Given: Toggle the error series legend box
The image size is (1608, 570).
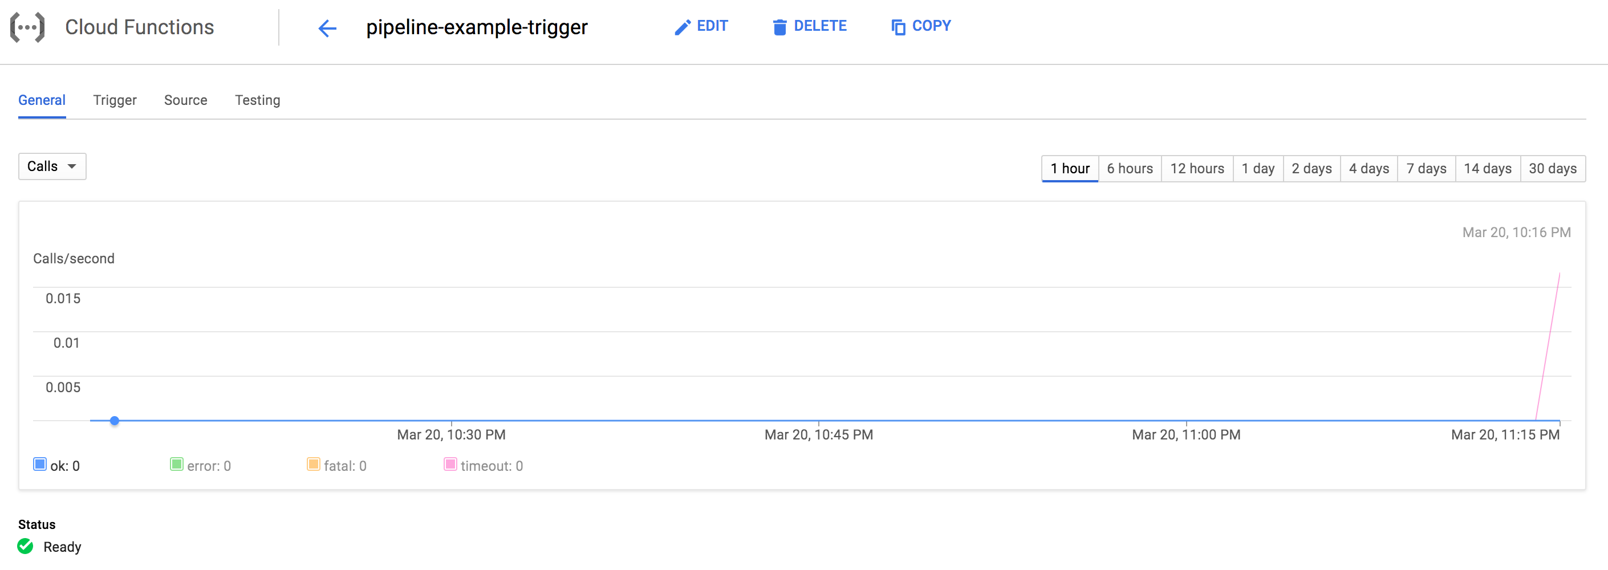Looking at the screenshot, I should [177, 465].
